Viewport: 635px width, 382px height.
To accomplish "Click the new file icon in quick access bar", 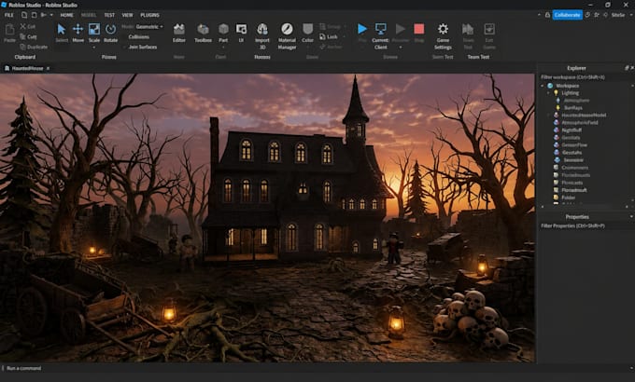I will click(x=24, y=15).
